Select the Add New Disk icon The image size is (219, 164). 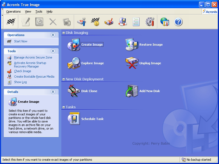click(132, 91)
